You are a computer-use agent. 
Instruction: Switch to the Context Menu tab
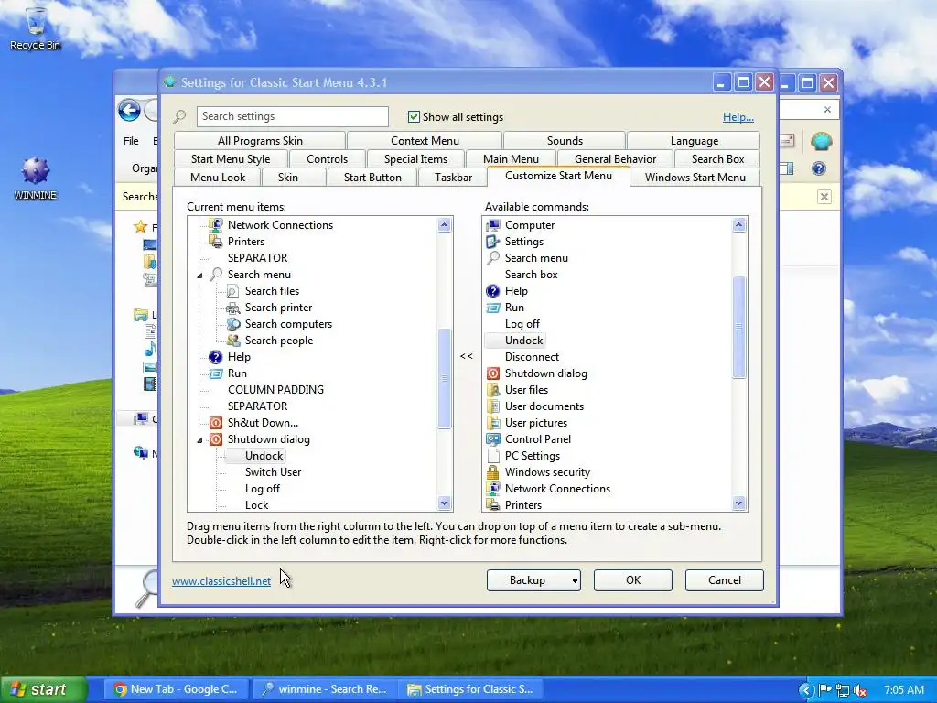coord(425,141)
